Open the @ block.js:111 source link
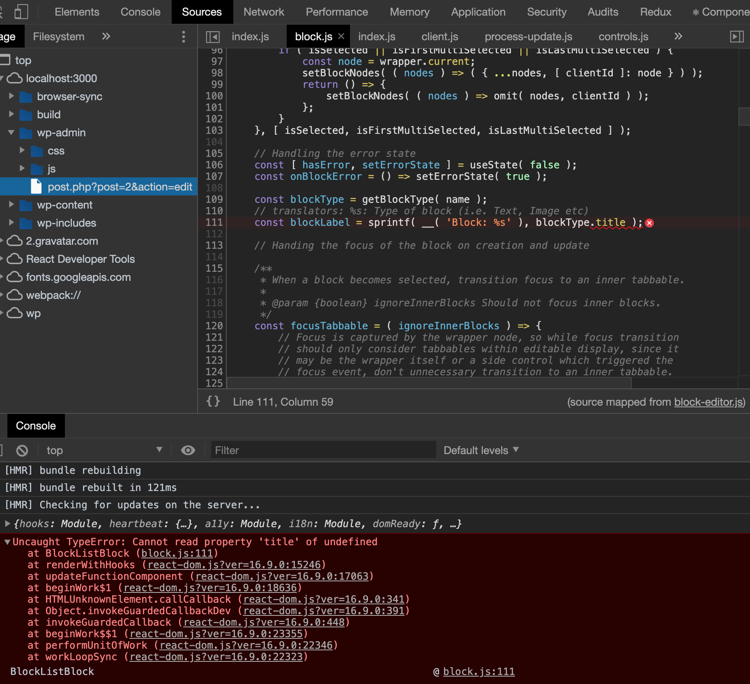 click(x=479, y=672)
